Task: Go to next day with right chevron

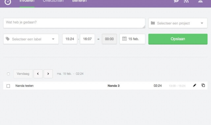Action: pos(48,74)
